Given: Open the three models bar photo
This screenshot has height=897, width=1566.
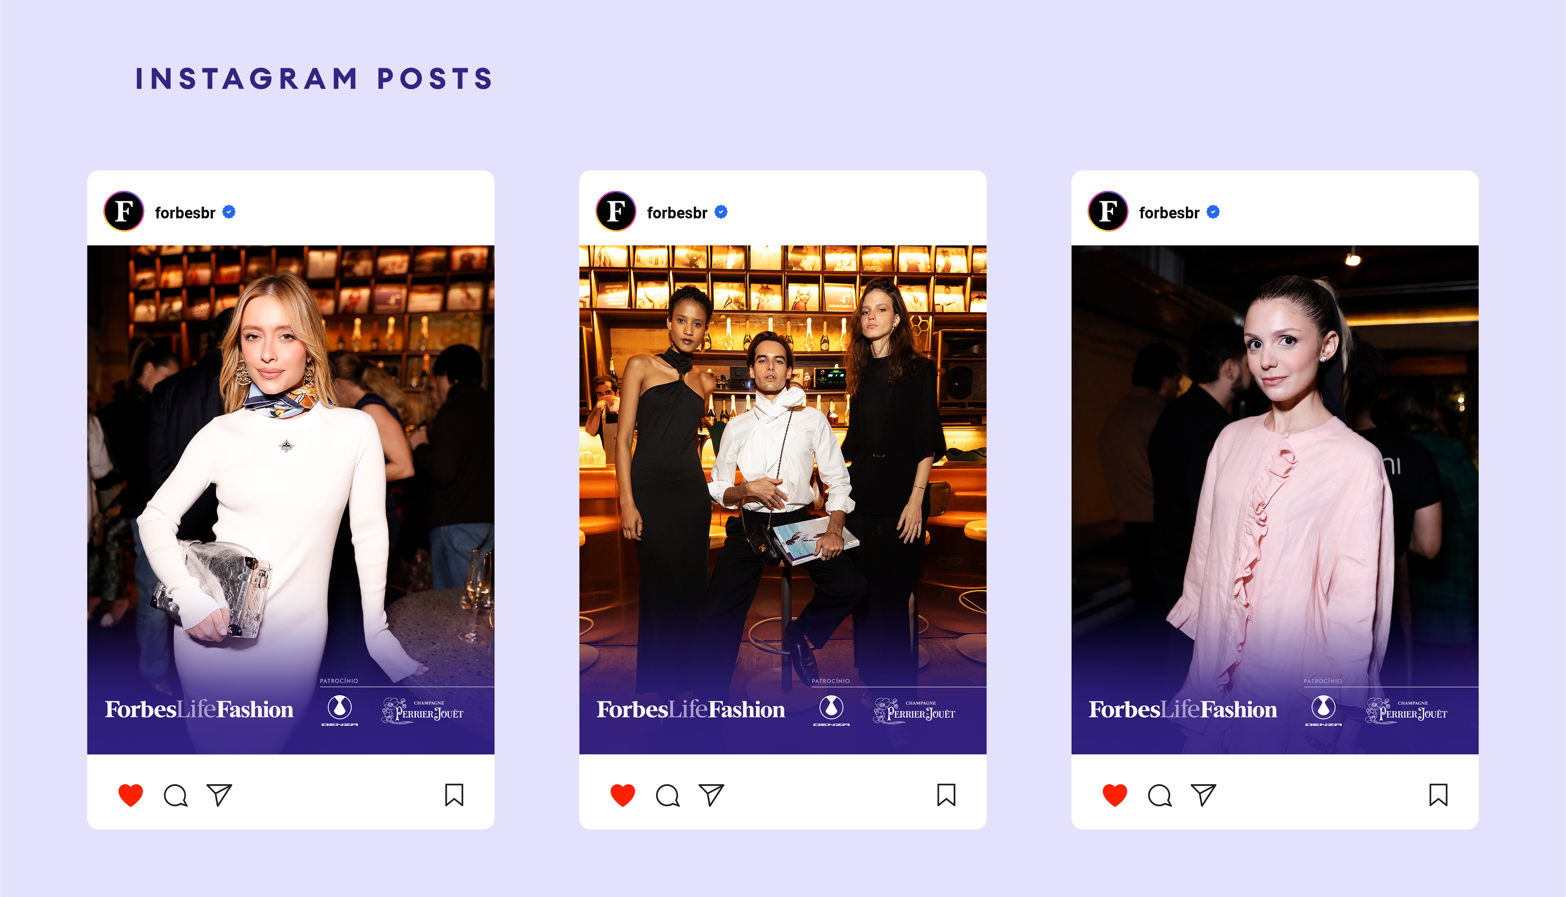Looking at the screenshot, I should tap(783, 499).
